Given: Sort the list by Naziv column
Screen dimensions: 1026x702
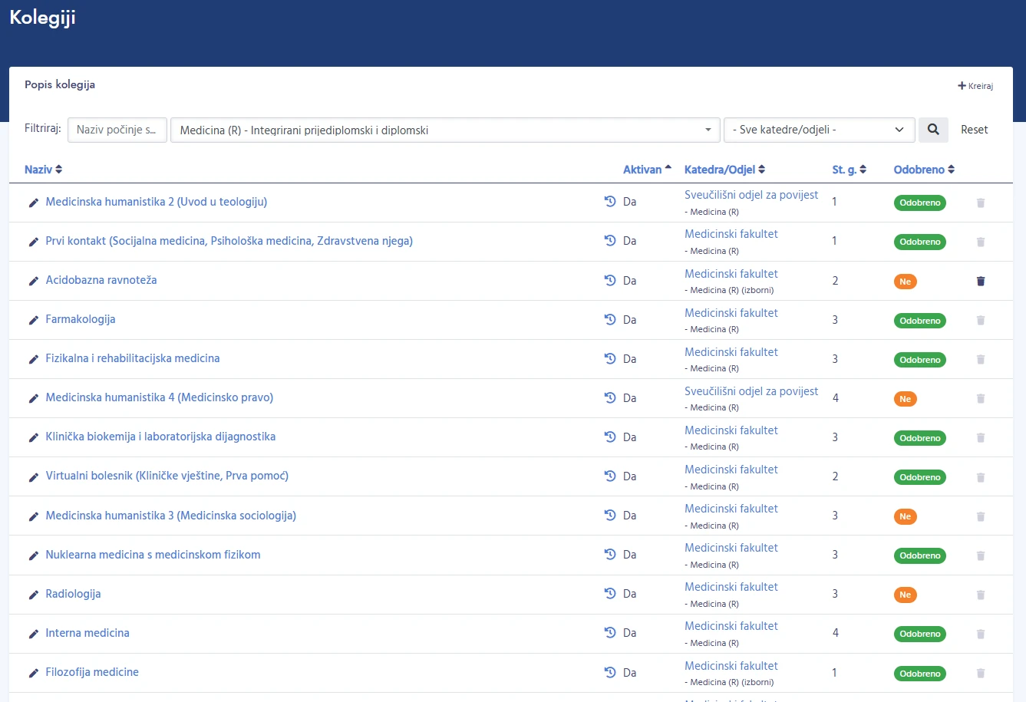Looking at the screenshot, I should coord(43,170).
